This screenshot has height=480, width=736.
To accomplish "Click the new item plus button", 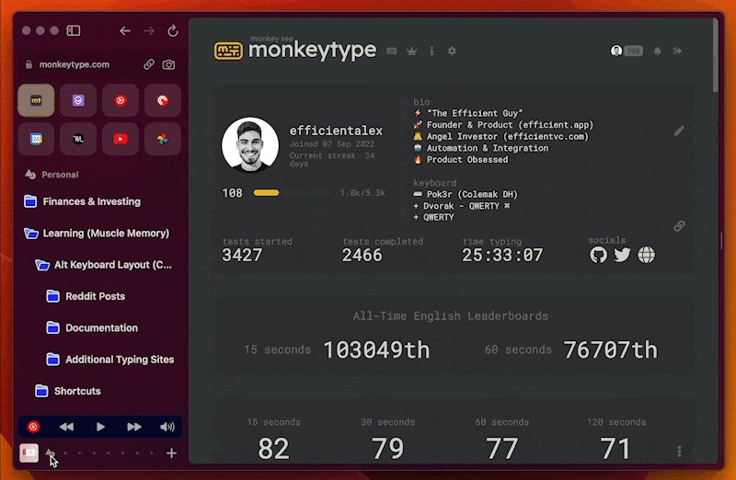I will (x=171, y=453).
